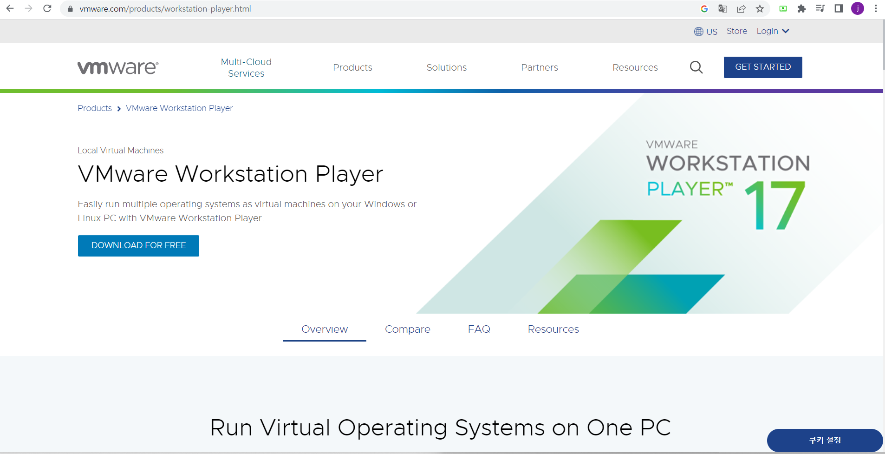The height and width of the screenshot is (454, 885).
Task: Click the translate page icon
Action: point(722,8)
